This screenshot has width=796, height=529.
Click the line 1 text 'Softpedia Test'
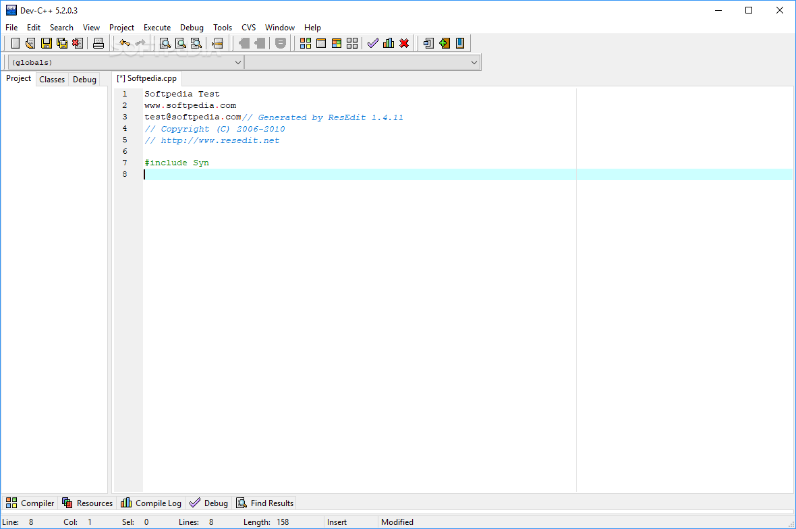pos(181,94)
